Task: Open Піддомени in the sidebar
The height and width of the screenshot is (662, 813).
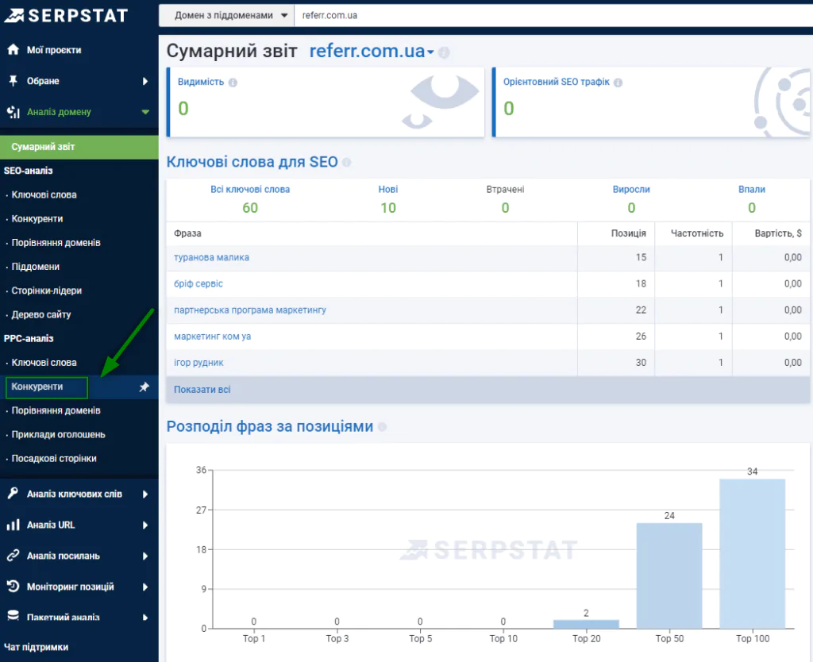Action: pos(35,267)
